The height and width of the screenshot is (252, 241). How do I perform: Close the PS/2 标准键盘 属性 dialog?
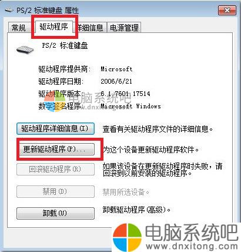pyautogui.click(x=227, y=10)
